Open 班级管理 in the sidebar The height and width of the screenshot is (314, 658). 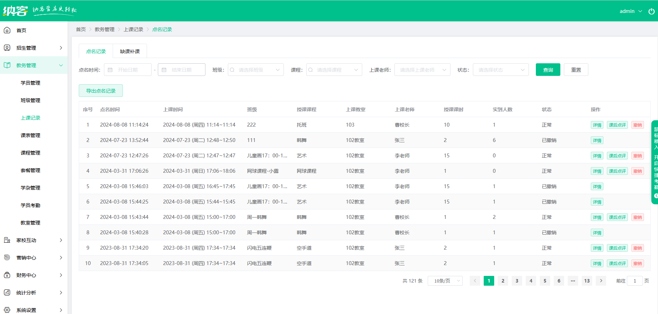point(30,100)
